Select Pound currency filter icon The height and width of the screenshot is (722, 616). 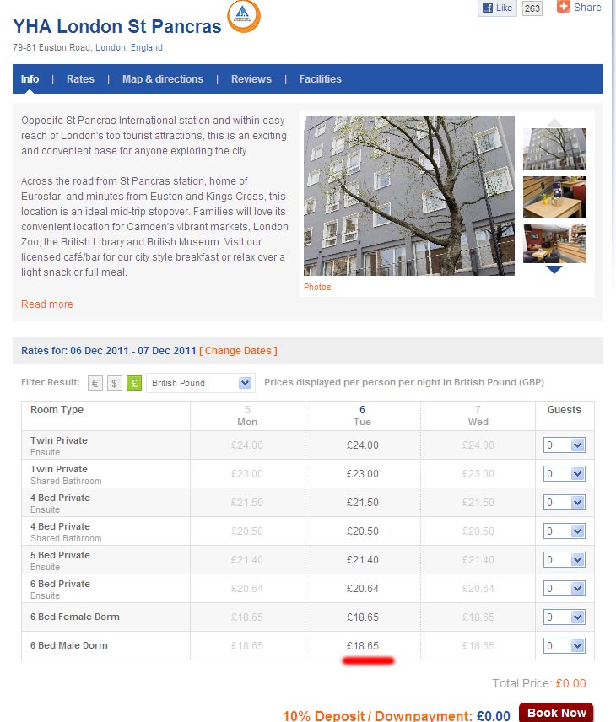tap(134, 383)
